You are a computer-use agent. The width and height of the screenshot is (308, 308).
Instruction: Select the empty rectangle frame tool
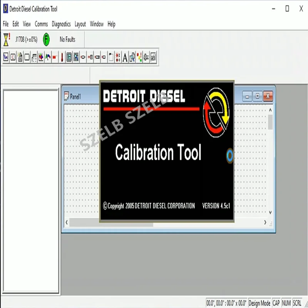point(27,57)
